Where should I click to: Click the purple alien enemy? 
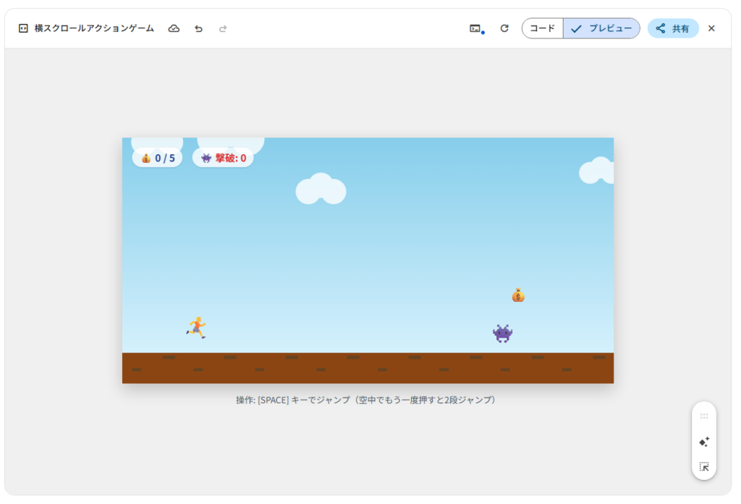(502, 333)
